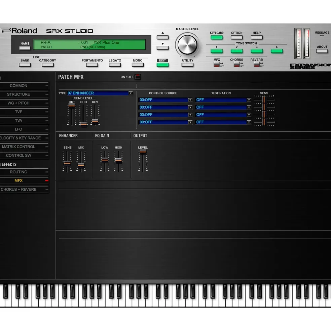Open the third Control Source 00:OFF dropdown
The height and width of the screenshot is (331, 331).
tap(165, 114)
